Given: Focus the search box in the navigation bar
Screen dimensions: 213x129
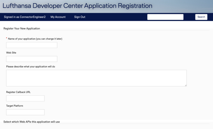Looking at the screenshot, I should pos(165,17).
